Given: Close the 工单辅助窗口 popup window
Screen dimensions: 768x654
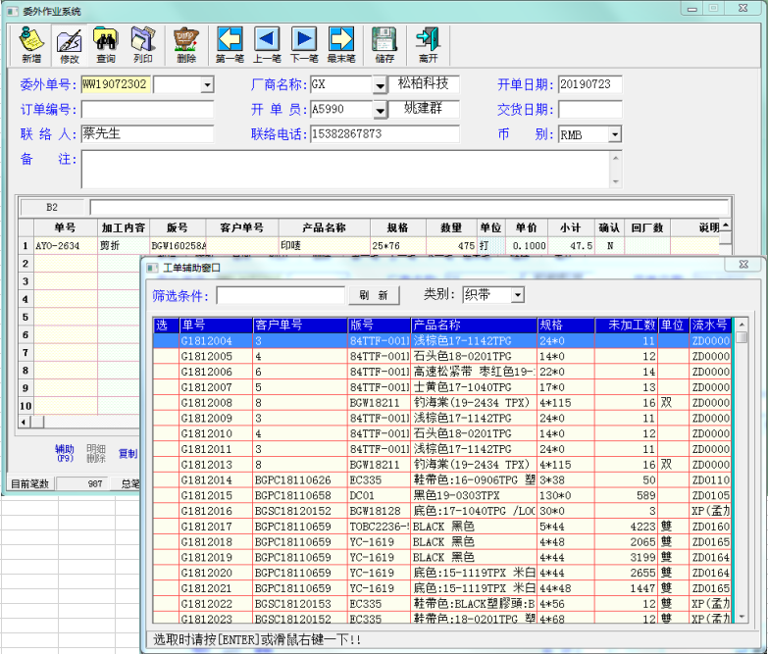Looking at the screenshot, I should click(743, 265).
